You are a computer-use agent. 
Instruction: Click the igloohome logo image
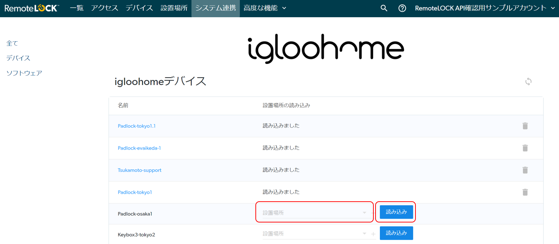tap(326, 49)
